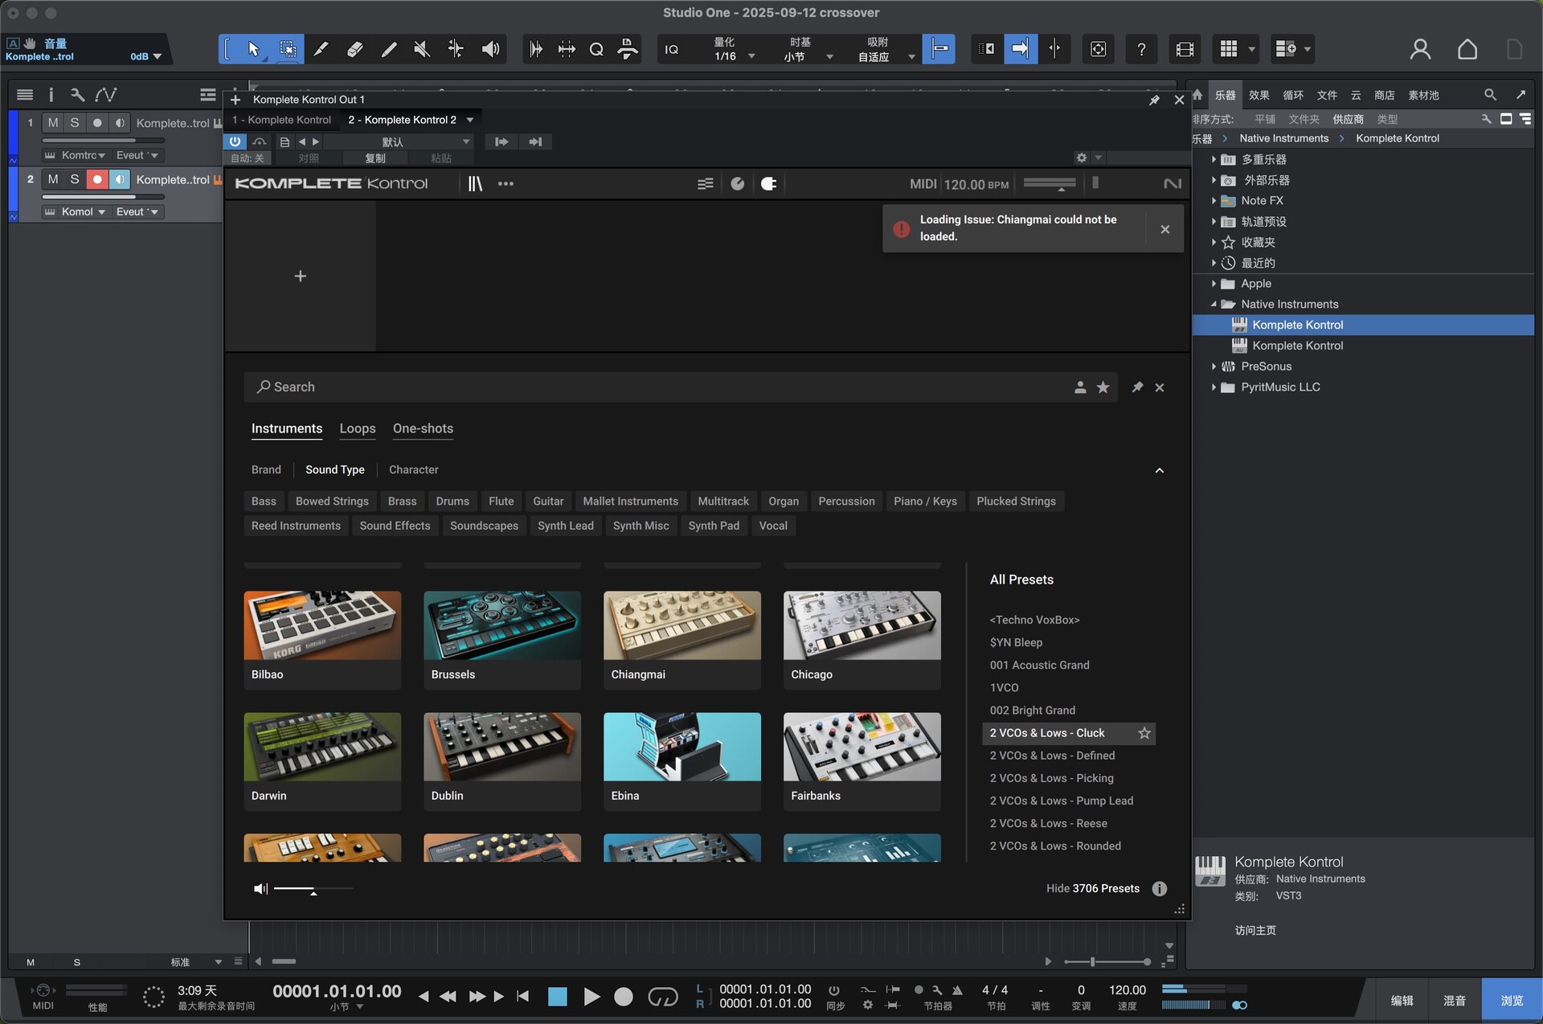Image resolution: width=1543 pixels, height=1024 pixels.
Task: Mute track 1
Action: coord(53,122)
